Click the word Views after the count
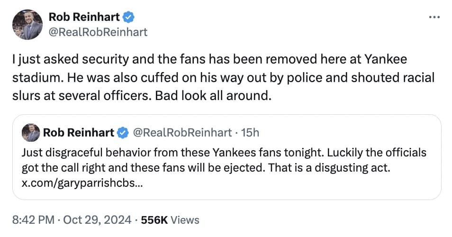Screen dimensions: 452x237 click(x=184, y=220)
